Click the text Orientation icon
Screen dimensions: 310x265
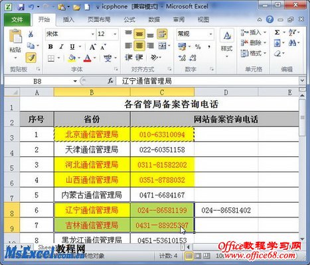[154, 58]
